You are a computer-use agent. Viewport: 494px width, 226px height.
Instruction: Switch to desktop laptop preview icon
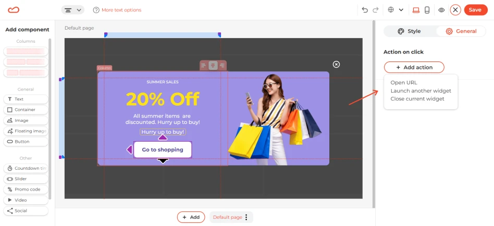click(416, 10)
